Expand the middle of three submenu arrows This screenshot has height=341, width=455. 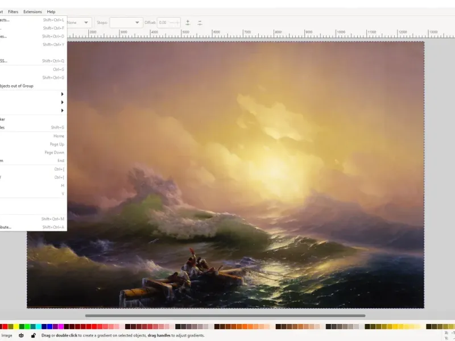click(x=62, y=102)
